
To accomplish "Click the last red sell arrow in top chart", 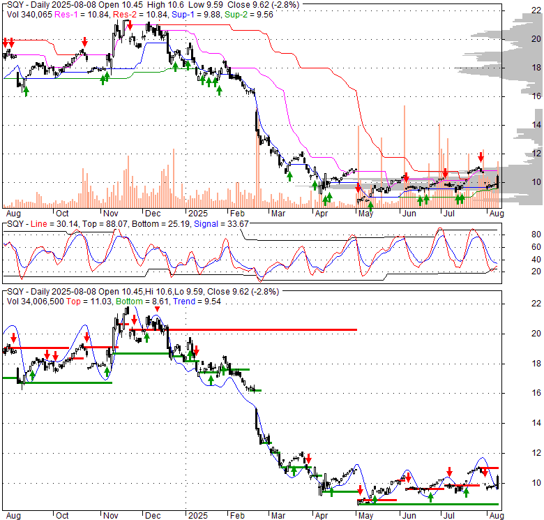I will pyautogui.click(x=481, y=157).
